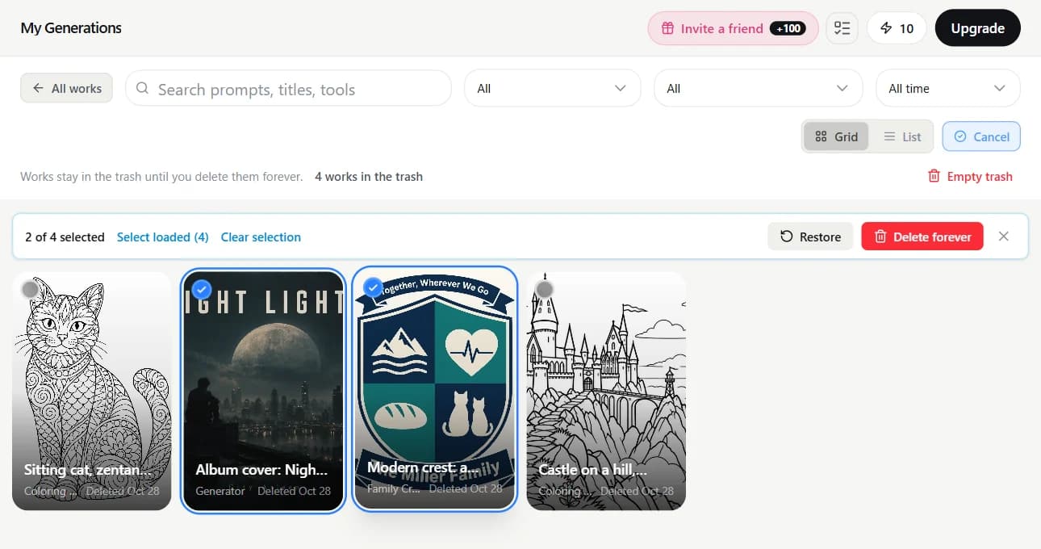Image resolution: width=1041 pixels, height=549 pixels.
Task: Click Invite a friend
Action: pyautogui.click(x=733, y=28)
